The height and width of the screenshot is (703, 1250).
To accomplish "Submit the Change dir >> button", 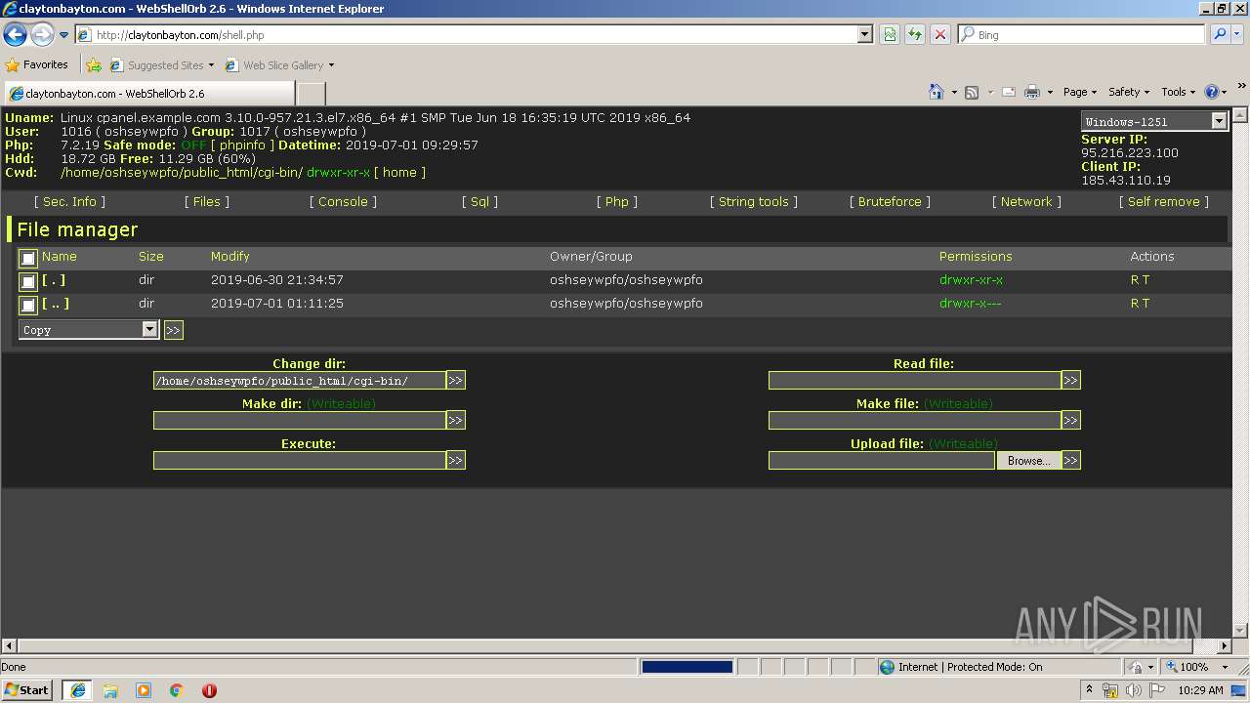I will pos(455,380).
